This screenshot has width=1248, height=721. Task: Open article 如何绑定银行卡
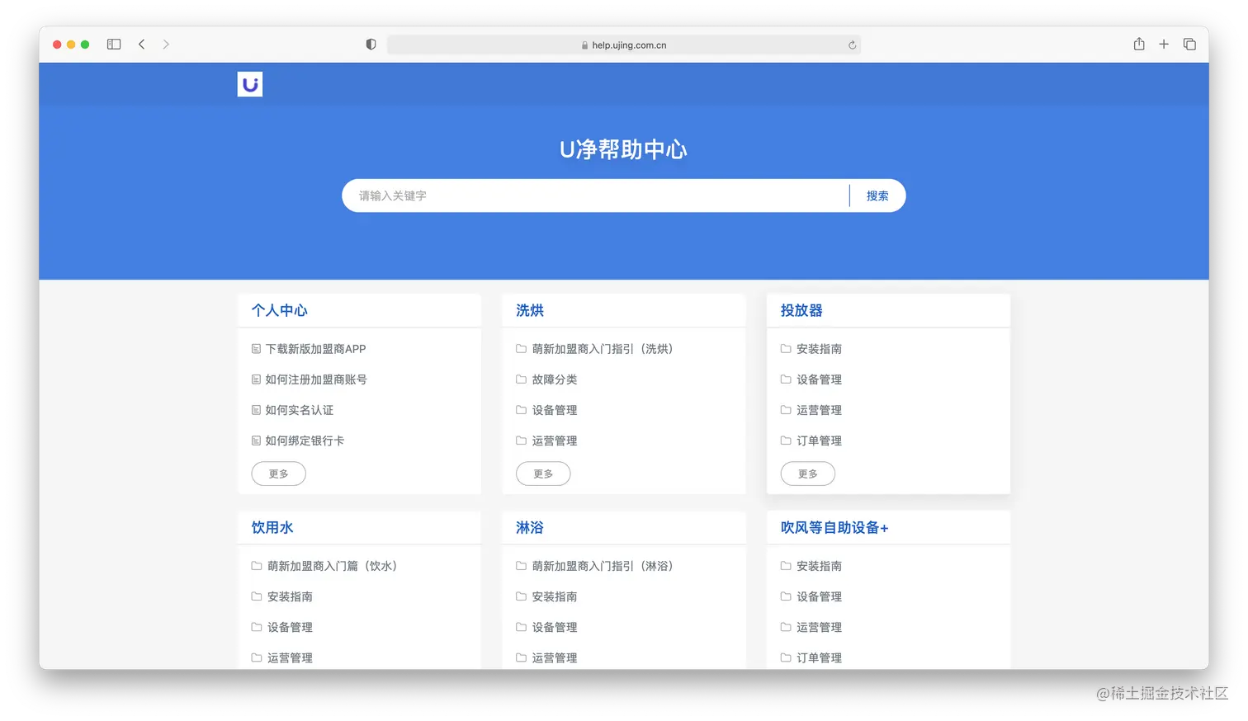tap(305, 441)
